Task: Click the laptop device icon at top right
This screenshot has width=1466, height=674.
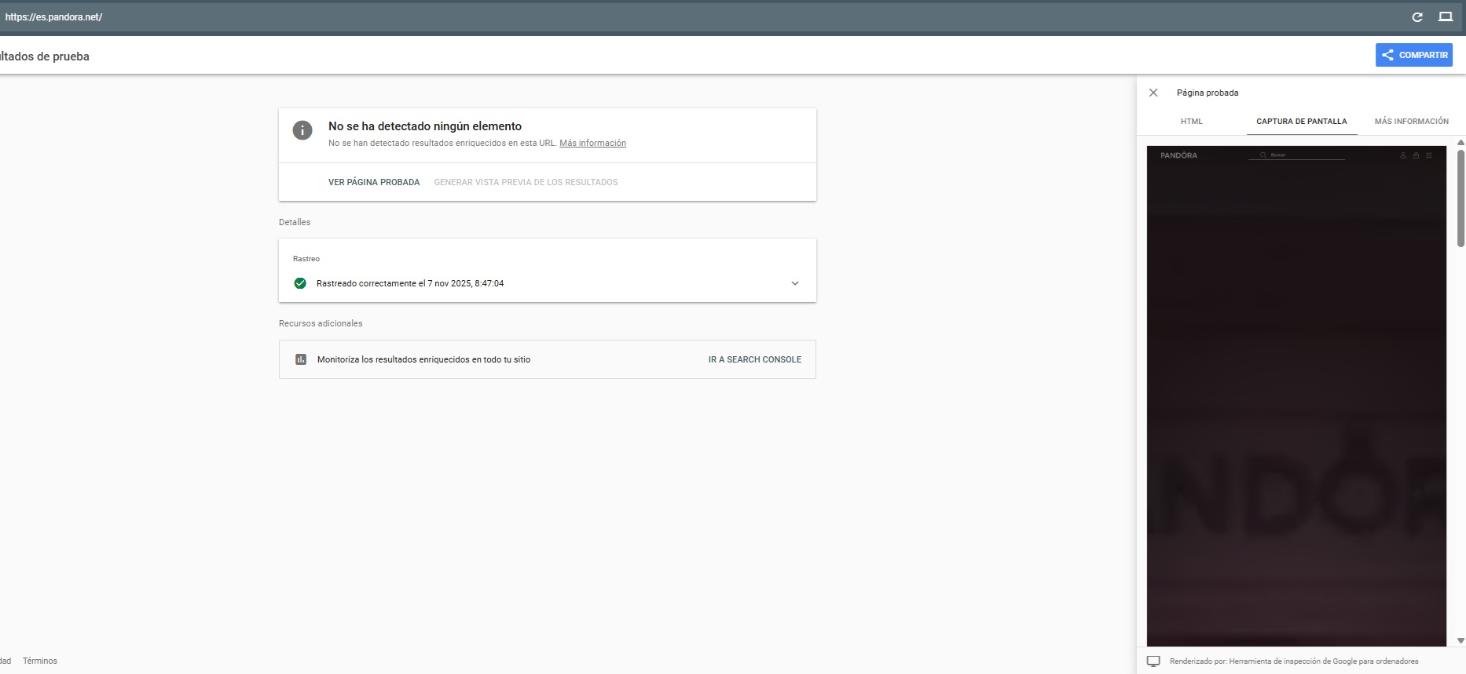Action: tap(1446, 17)
